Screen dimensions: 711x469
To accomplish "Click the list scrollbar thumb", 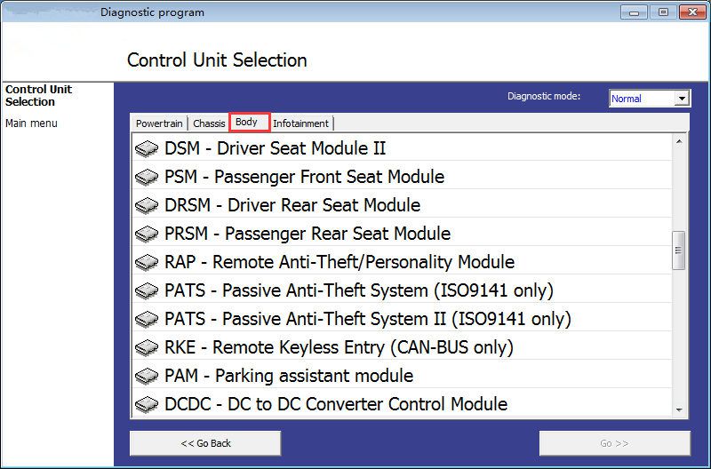I will pyautogui.click(x=678, y=250).
